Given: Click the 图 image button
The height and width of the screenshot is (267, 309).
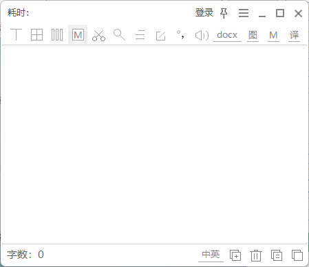Looking at the screenshot, I should click(253, 35).
